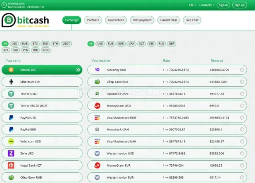The height and width of the screenshot is (183, 255).
Task: Choose Western union USD to receive
Action: click(167, 153)
